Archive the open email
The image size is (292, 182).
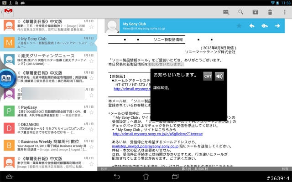tap(255, 12)
